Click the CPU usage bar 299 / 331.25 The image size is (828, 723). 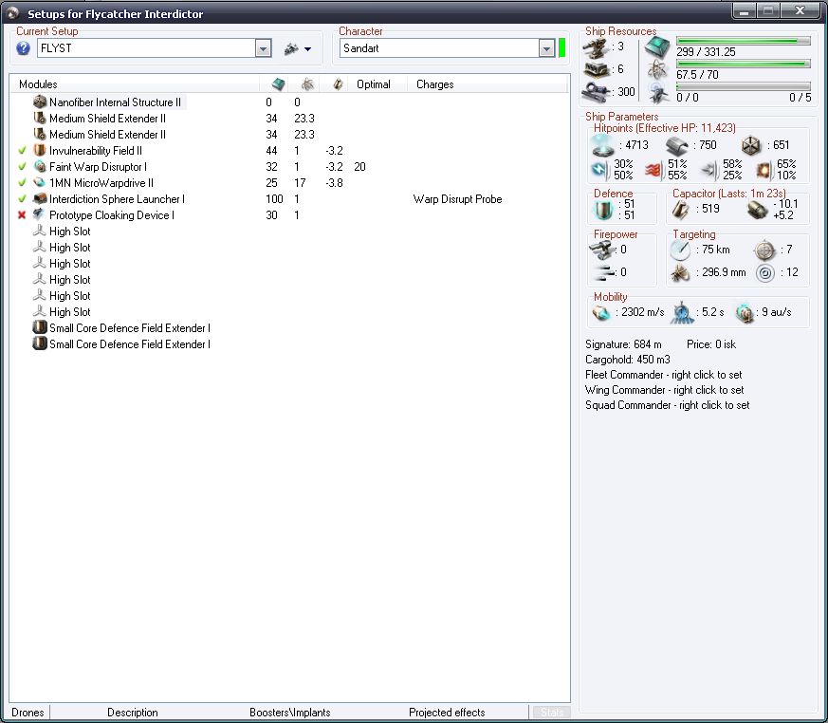(743, 41)
